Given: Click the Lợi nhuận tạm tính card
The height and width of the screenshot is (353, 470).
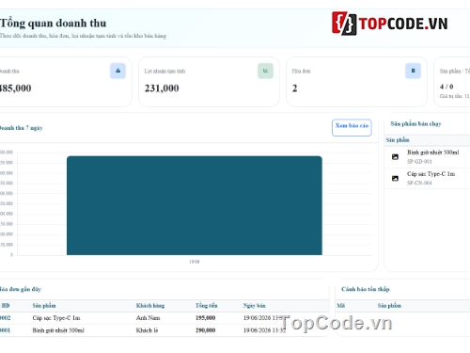Looking at the screenshot, I should [209, 82].
